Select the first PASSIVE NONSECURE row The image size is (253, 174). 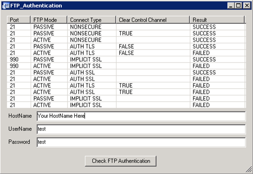[126, 27]
